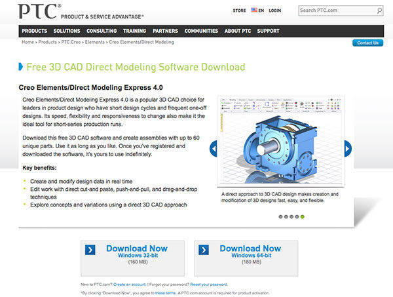Click 'Create and modify design data in real time'

coord(81,182)
